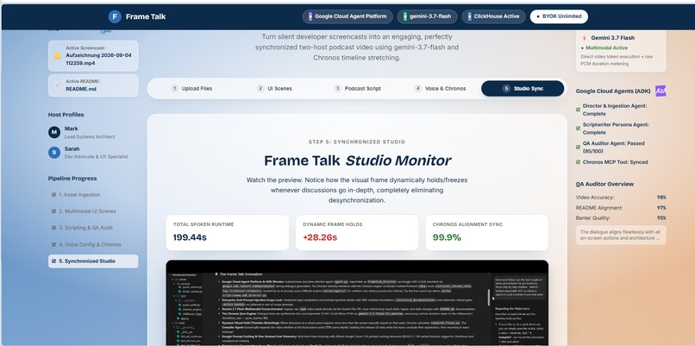Click the lightning icon next to Gemini 3.7 Flash

pyautogui.click(x=584, y=38)
